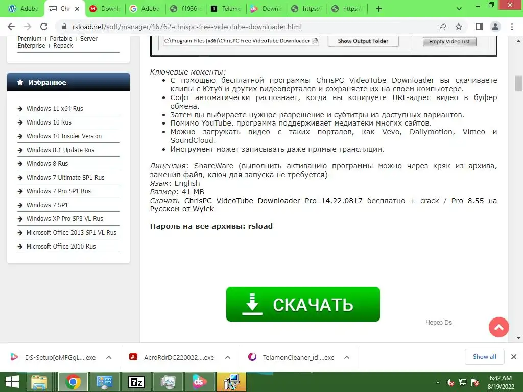Open Windows 10 Rus link
The width and height of the screenshot is (523, 392).
(x=49, y=122)
